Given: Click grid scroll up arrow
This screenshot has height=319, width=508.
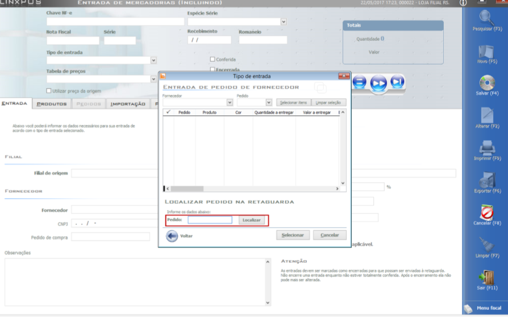Looking at the screenshot, I should pos(343,112).
